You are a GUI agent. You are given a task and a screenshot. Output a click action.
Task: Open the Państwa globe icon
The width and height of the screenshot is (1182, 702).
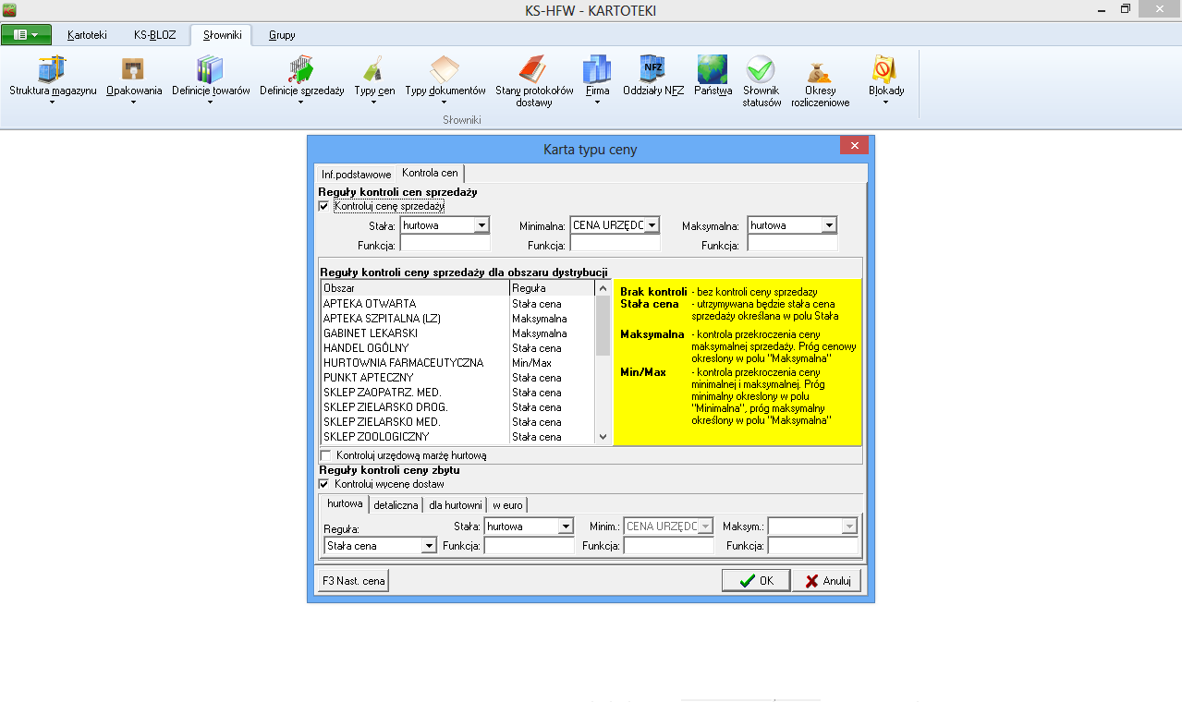tap(713, 70)
